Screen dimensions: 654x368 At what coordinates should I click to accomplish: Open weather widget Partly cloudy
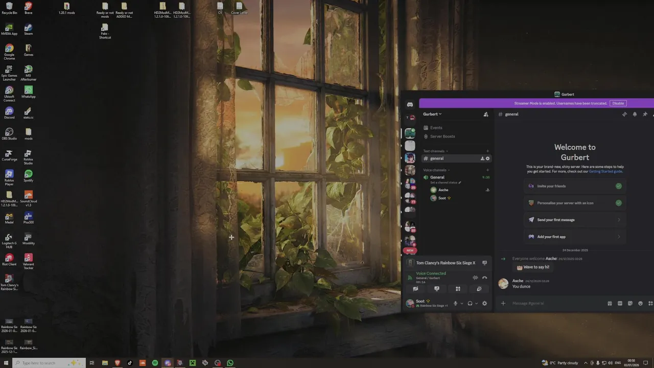[560, 363]
